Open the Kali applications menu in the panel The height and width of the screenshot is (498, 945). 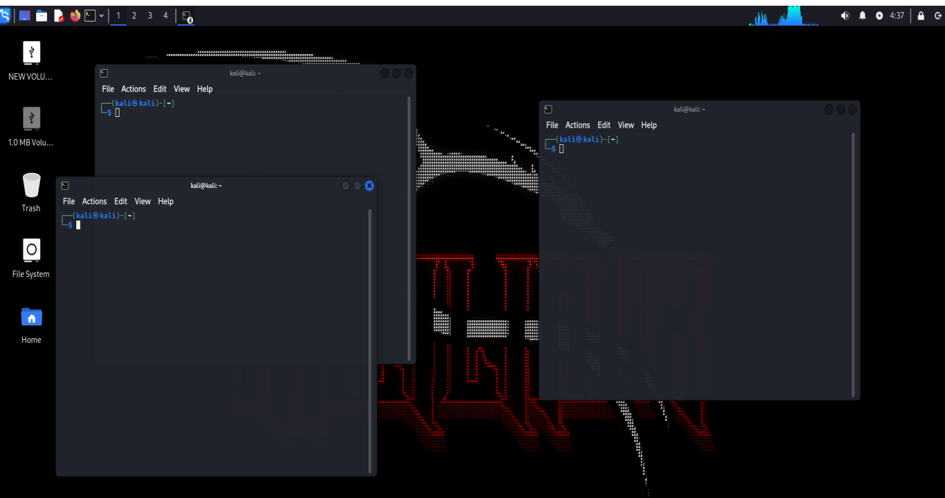5,16
